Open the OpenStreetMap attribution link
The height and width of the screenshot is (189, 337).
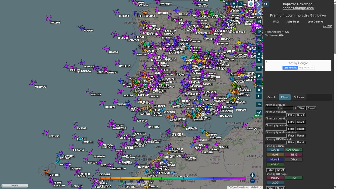point(239,187)
